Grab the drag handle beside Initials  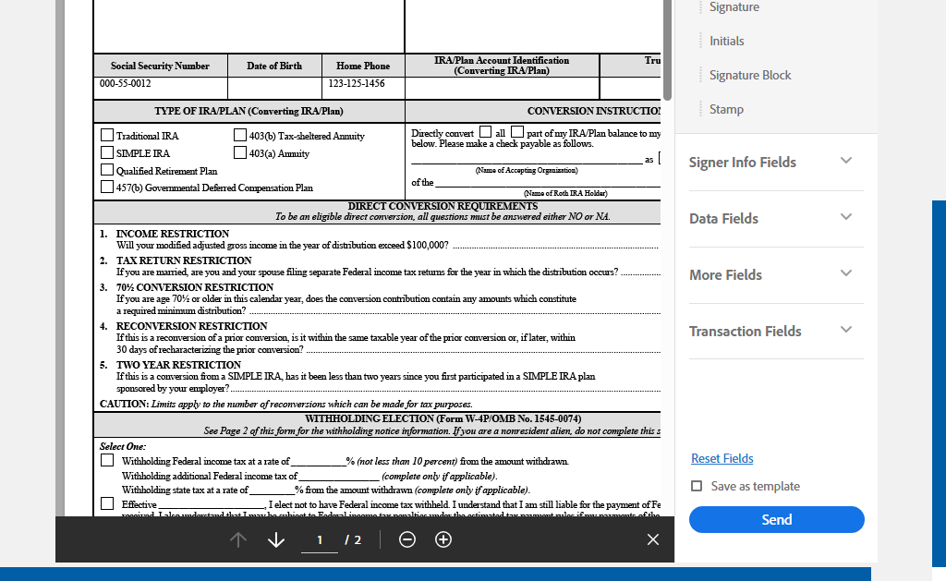(700, 41)
